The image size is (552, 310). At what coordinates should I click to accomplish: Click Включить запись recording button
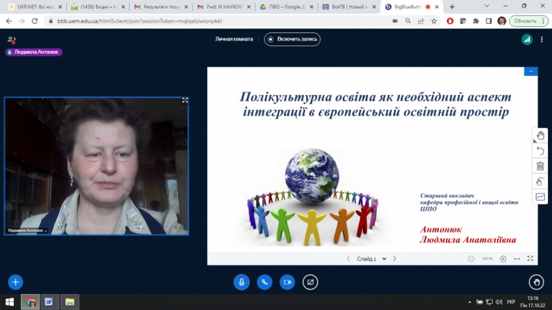click(x=292, y=39)
